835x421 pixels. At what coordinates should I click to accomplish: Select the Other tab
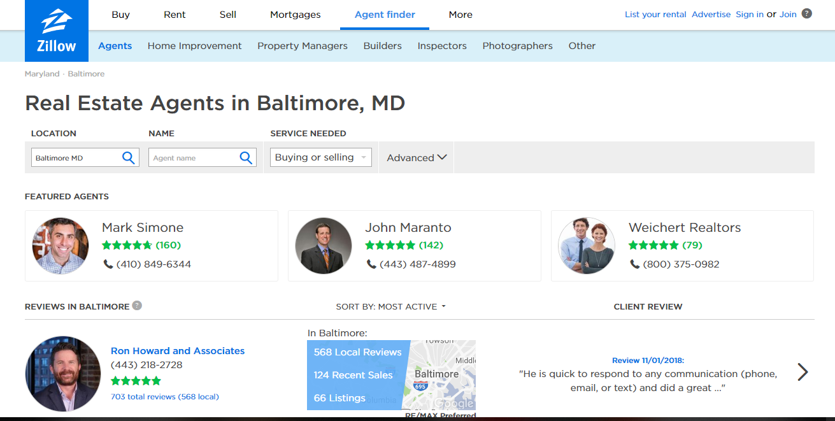tap(582, 46)
